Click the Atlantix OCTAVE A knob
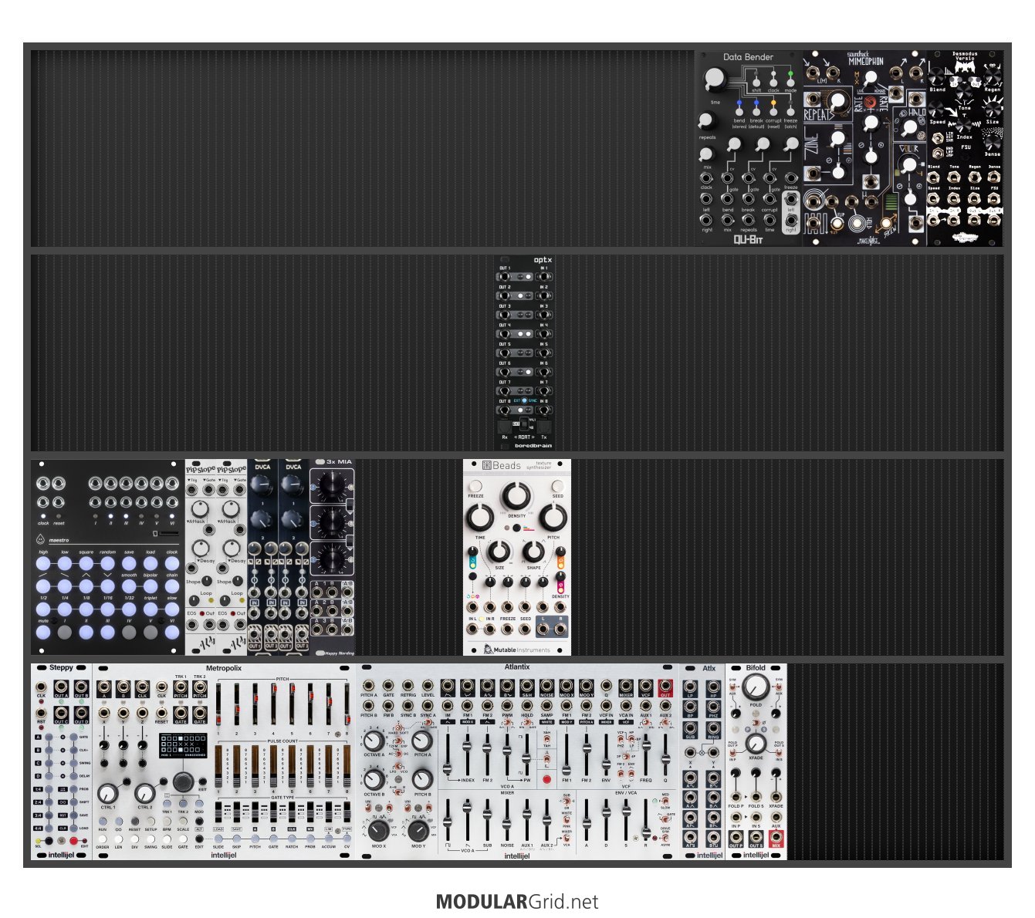1035x918 pixels. pos(373,741)
